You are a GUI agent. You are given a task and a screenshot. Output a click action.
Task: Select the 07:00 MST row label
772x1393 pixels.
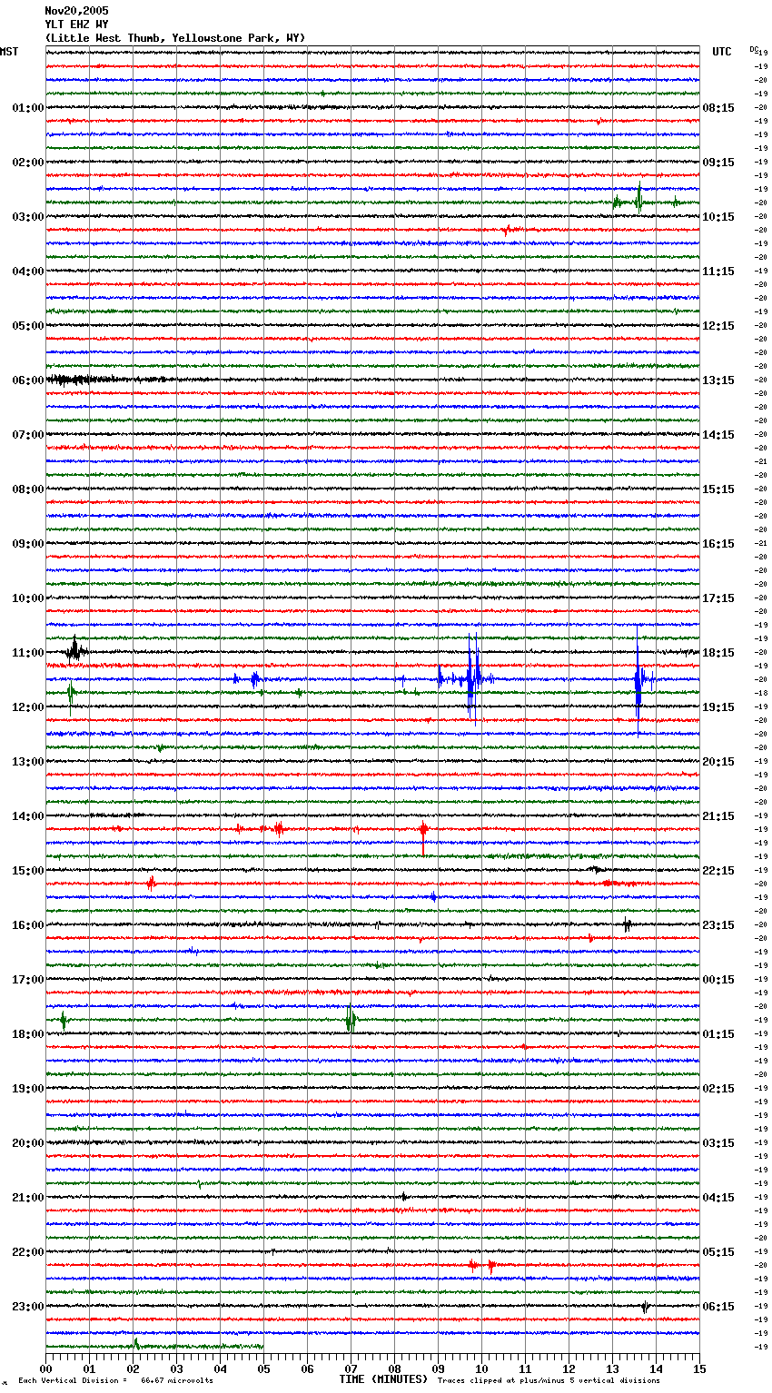tap(28, 435)
